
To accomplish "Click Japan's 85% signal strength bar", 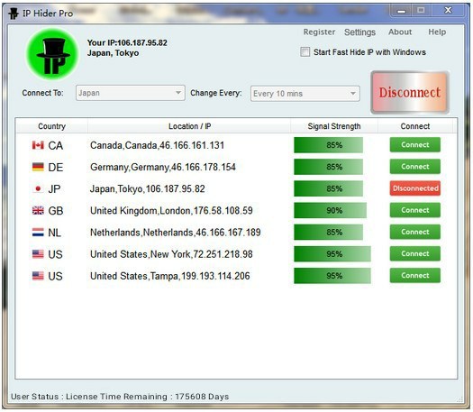I will coord(329,188).
